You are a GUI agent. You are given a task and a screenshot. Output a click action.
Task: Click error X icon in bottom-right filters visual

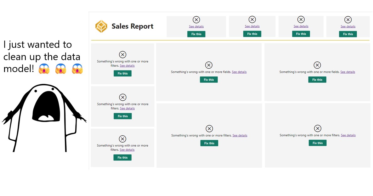[x=318, y=128]
